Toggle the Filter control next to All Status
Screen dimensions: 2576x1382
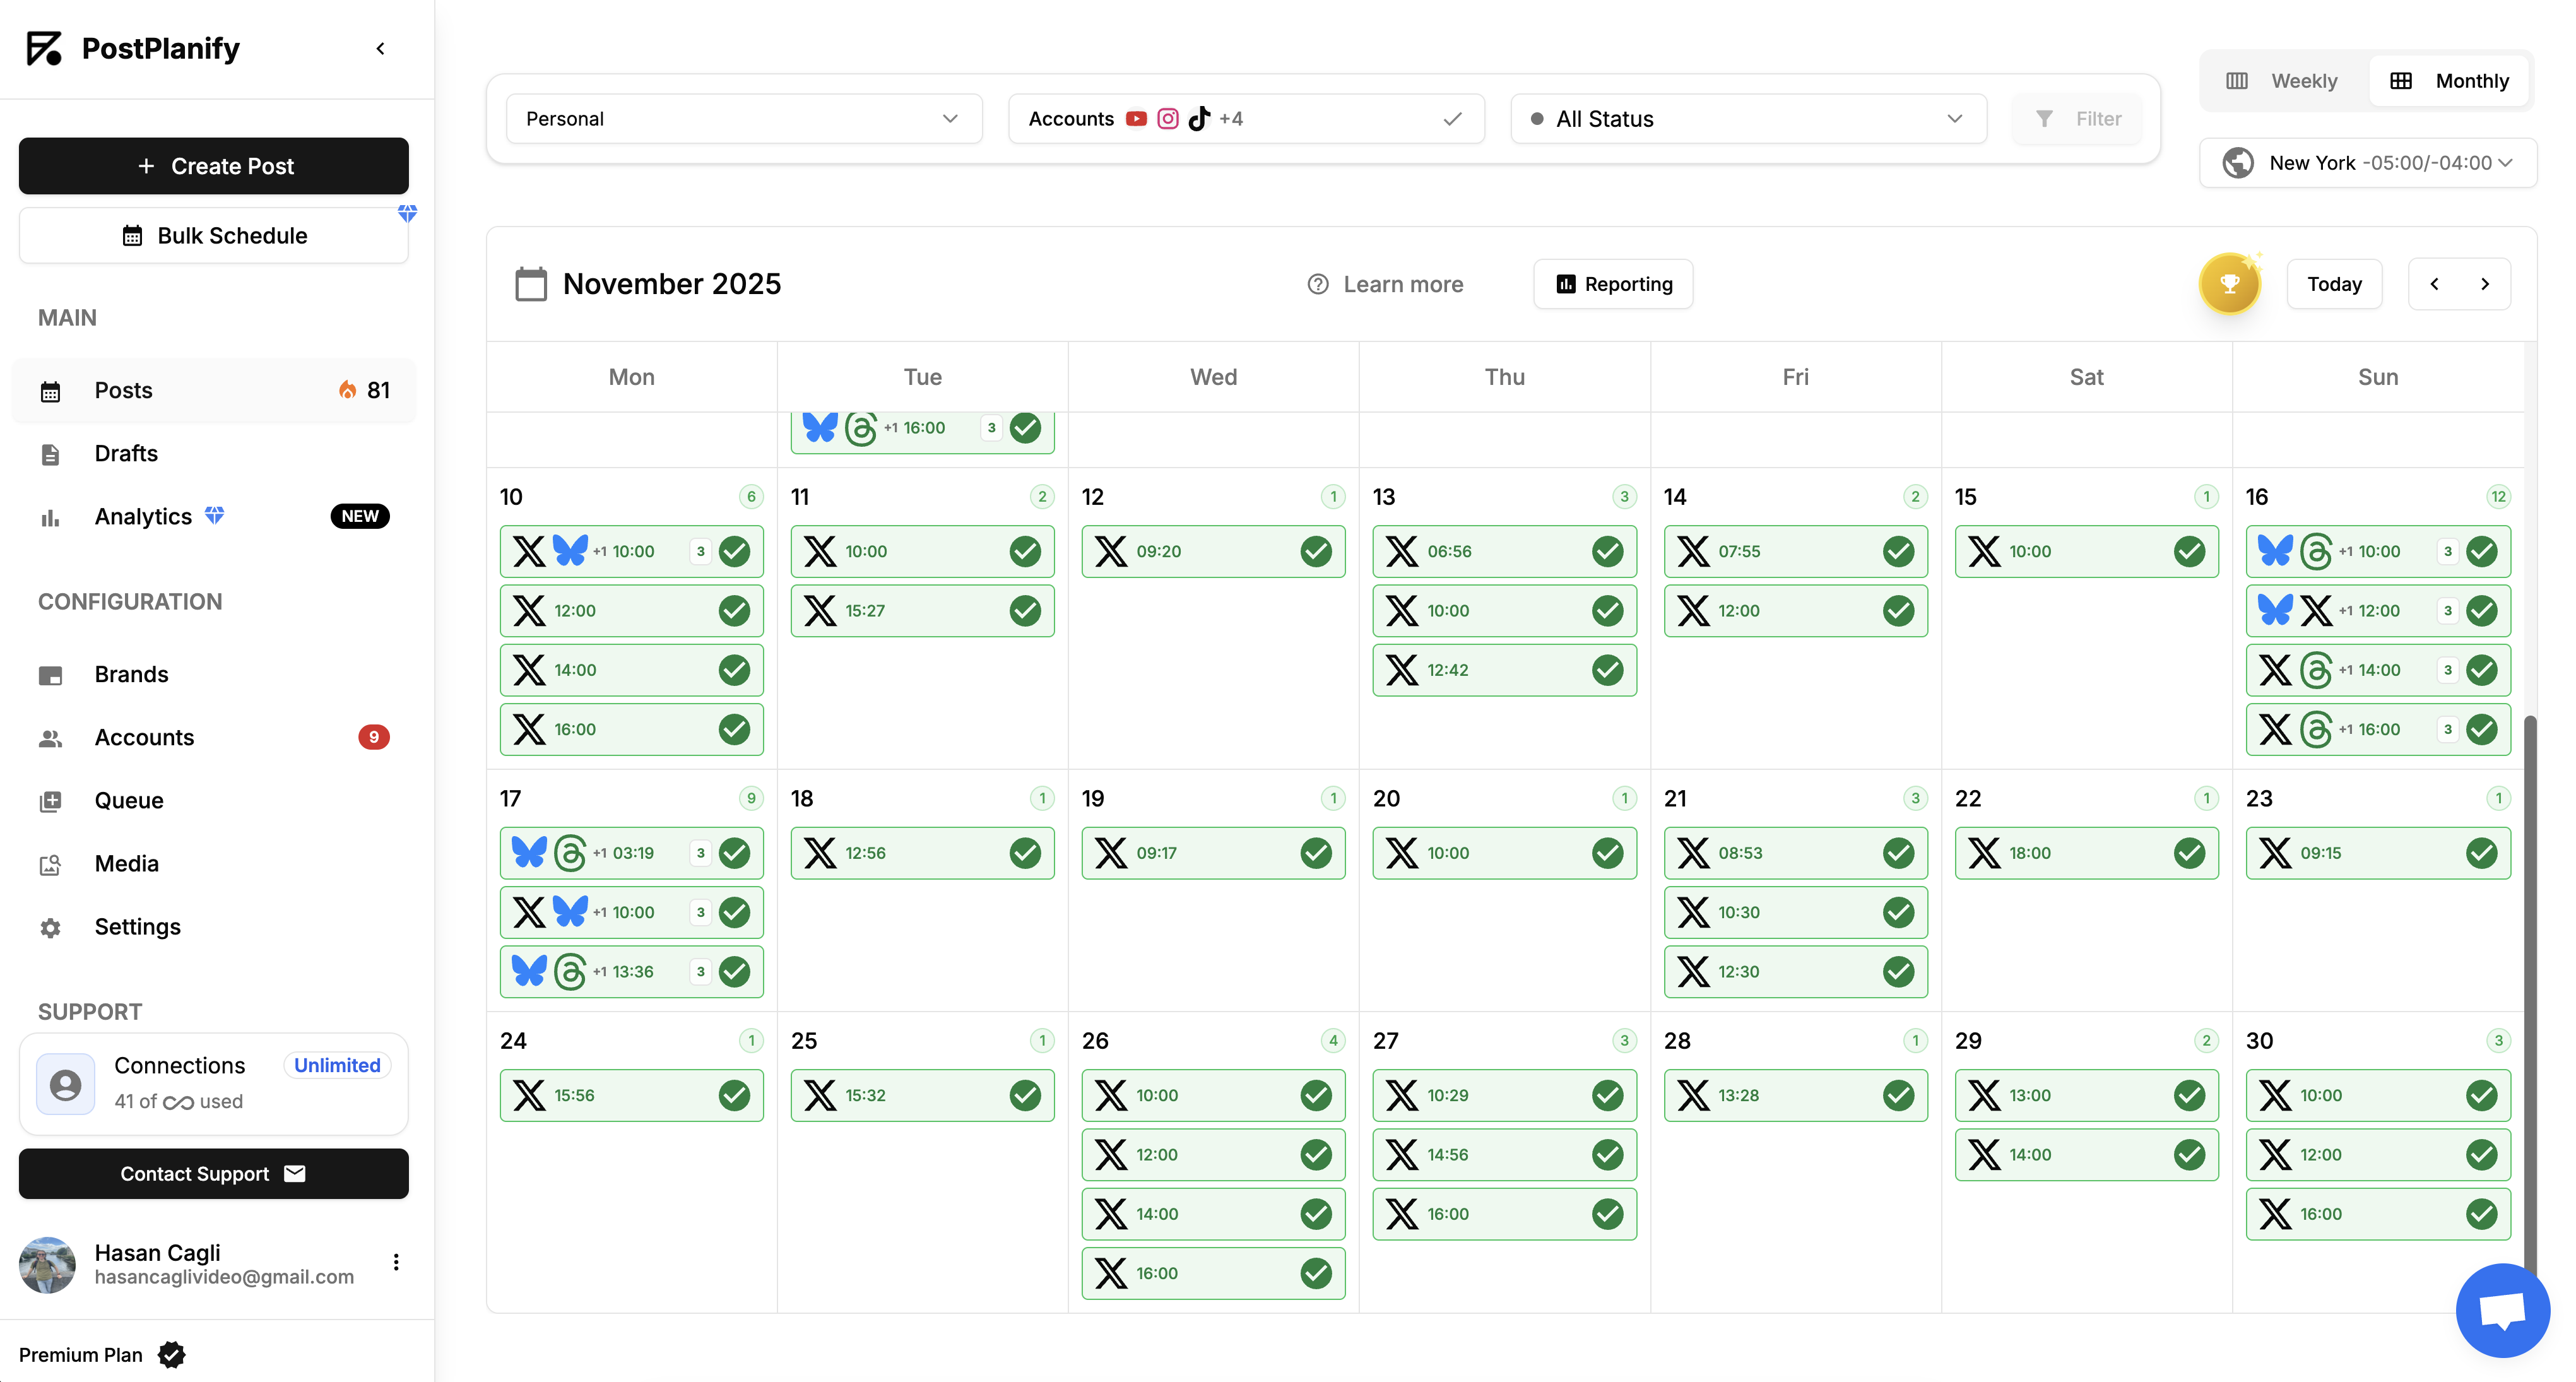2077,118
